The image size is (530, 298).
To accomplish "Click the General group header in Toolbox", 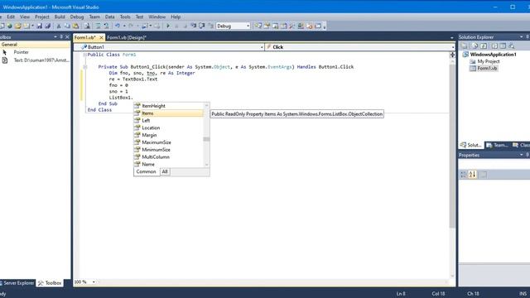I will (x=35, y=44).
